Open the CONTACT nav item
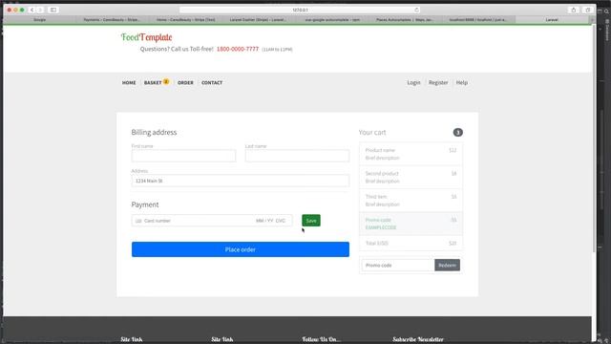Screen dimensions: 611x344 (212, 83)
